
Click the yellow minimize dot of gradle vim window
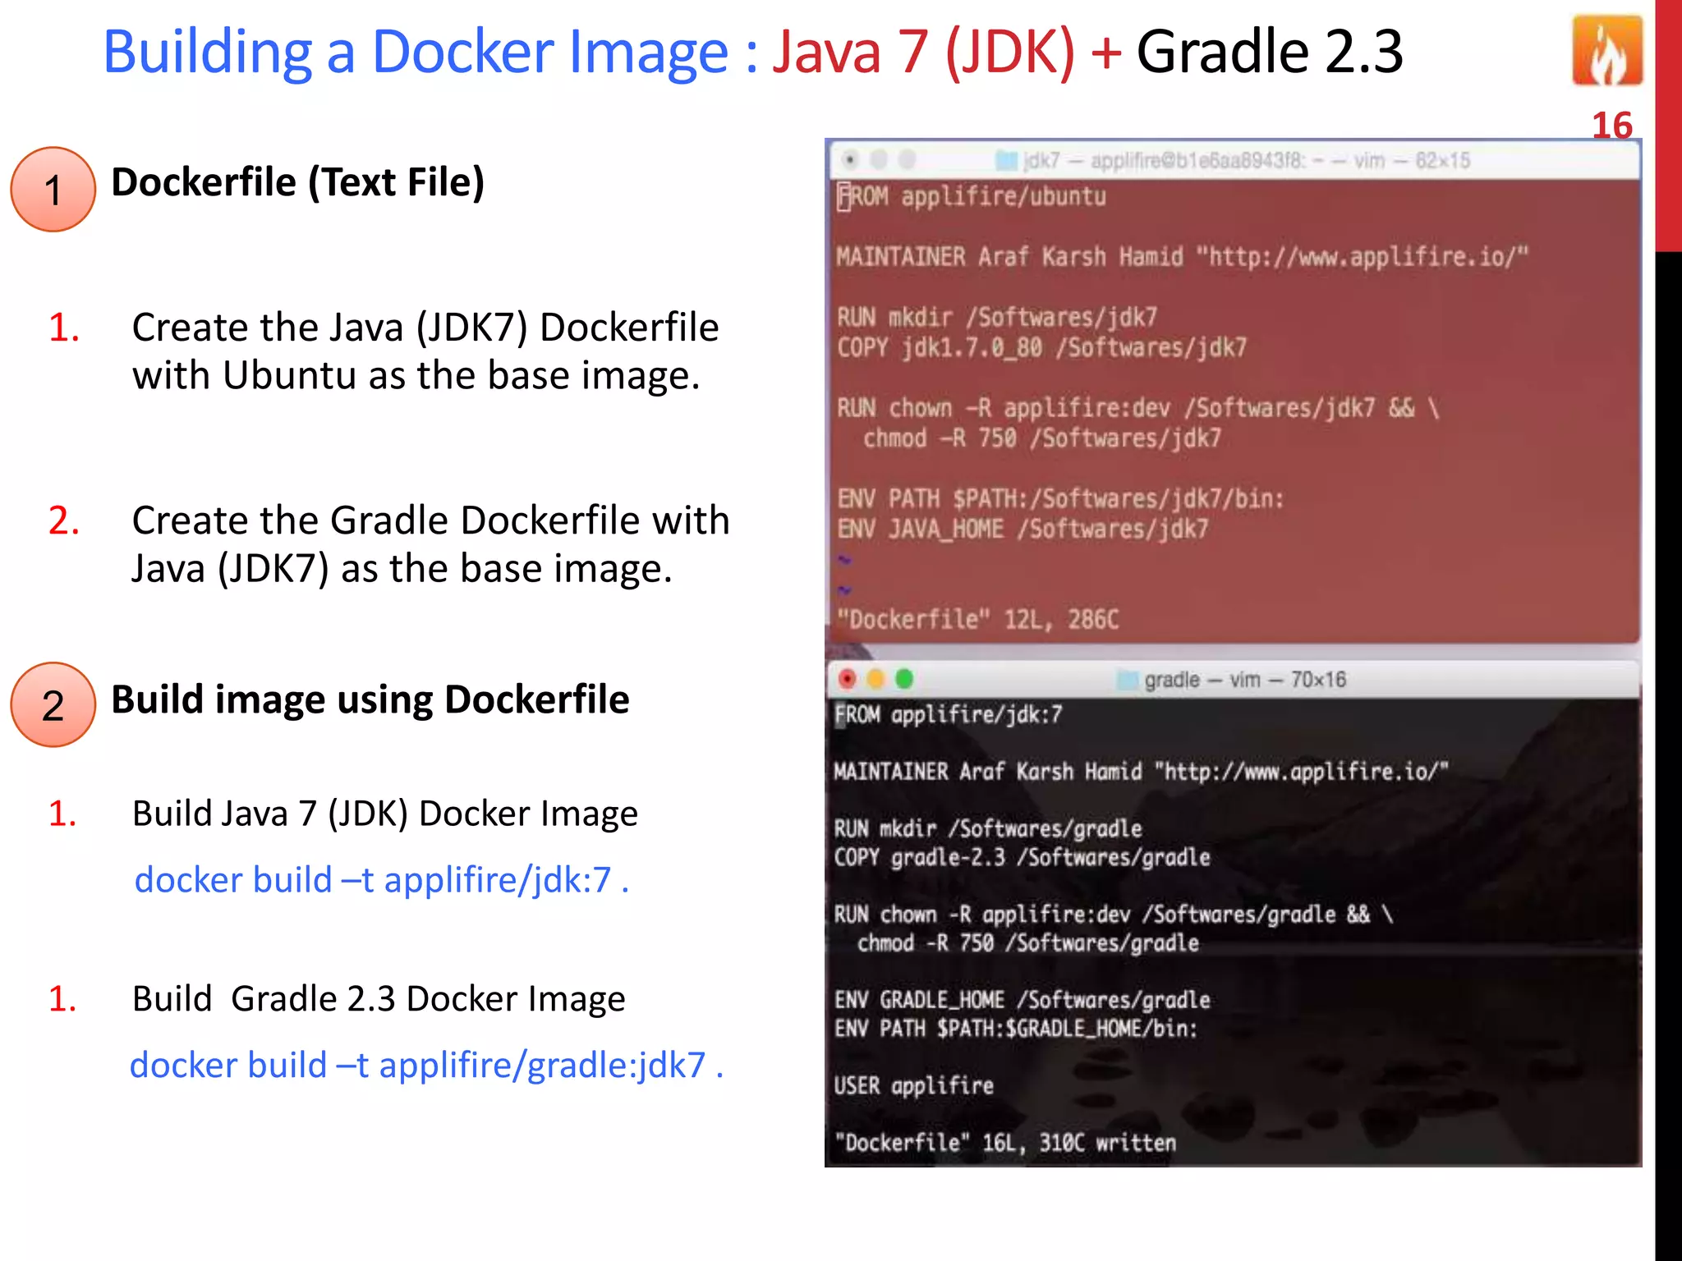(x=875, y=679)
